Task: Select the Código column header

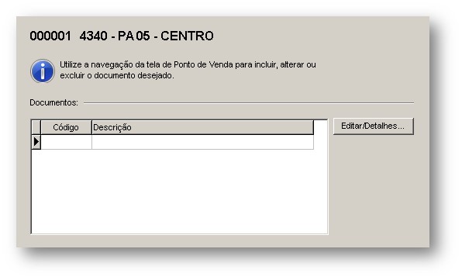Action: click(66, 127)
